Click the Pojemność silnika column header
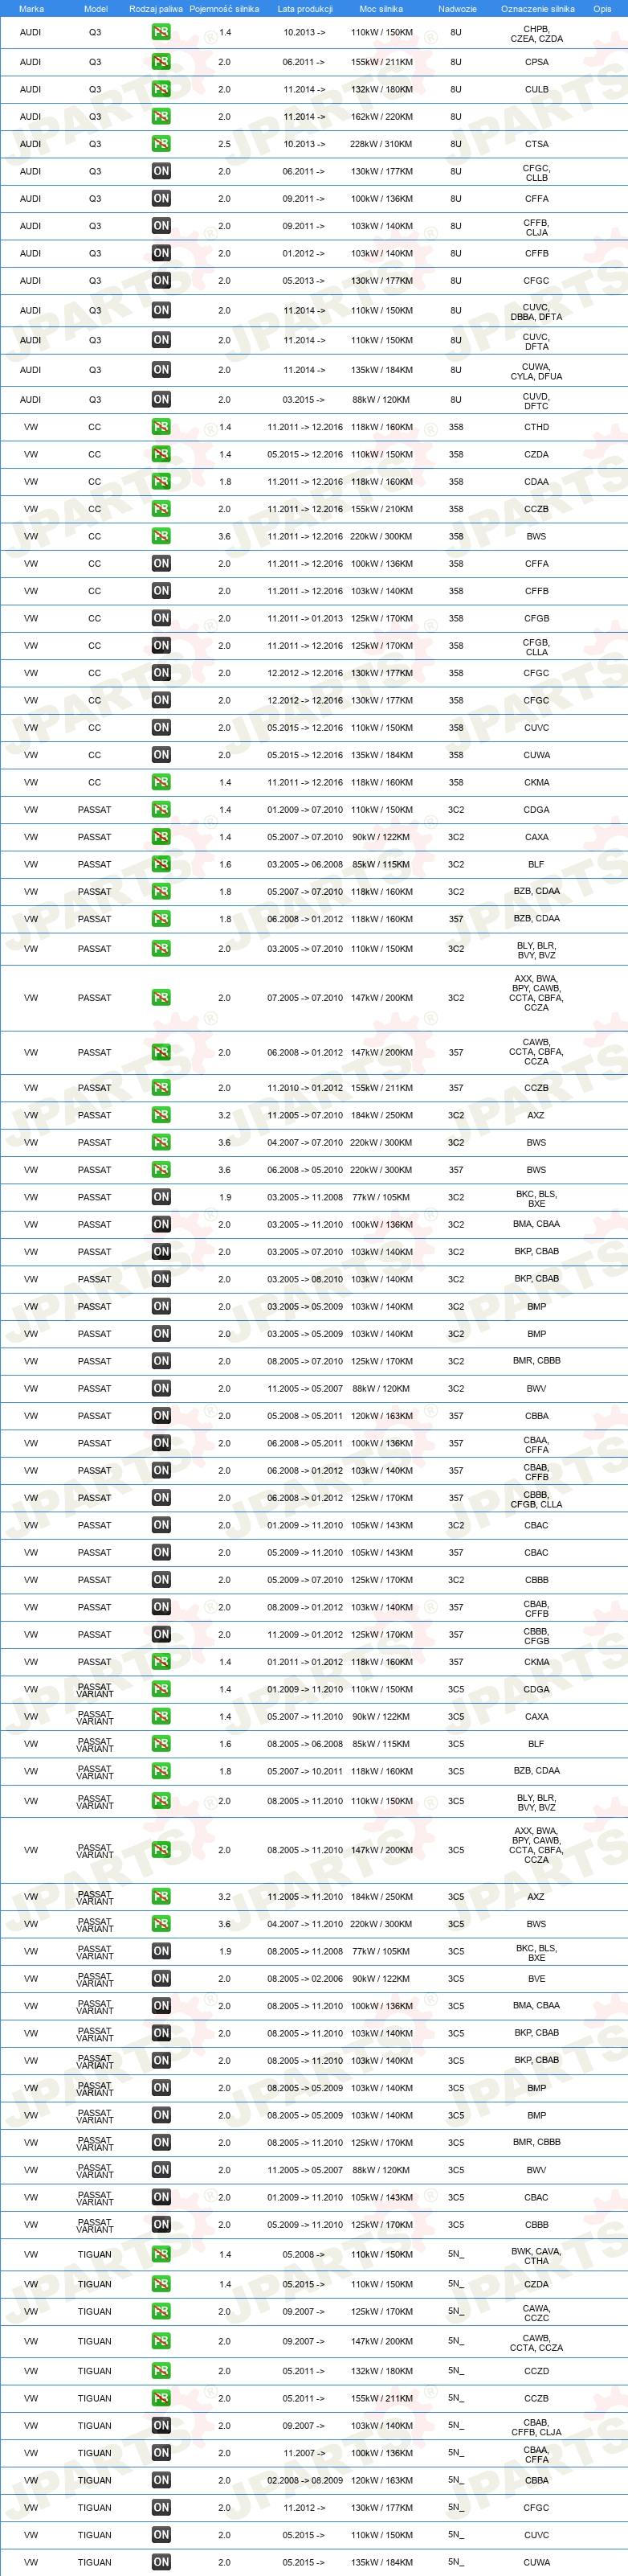Image resolution: width=628 pixels, height=2576 pixels. (223, 9)
